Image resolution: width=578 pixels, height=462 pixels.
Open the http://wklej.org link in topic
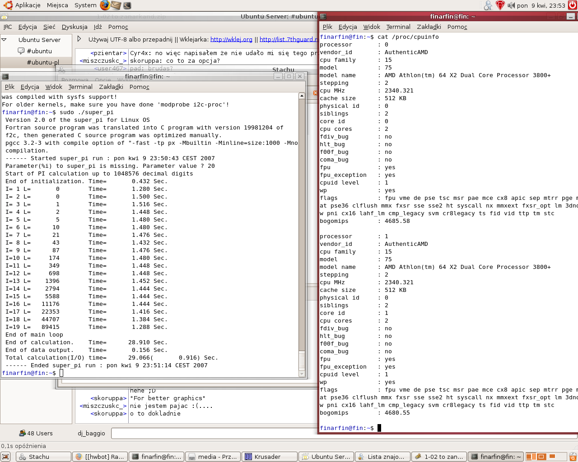[x=231, y=39]
